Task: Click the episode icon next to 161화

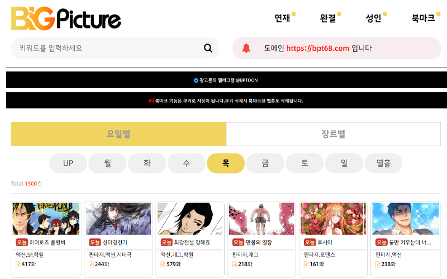Action: coord(306,264)
